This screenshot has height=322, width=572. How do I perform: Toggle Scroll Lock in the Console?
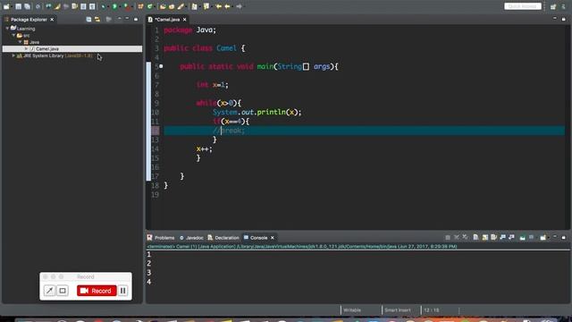(x=484, y=238)
